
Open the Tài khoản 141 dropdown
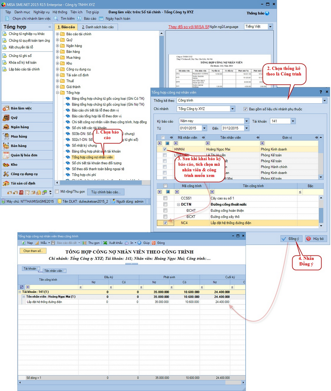click(x=293, y=121)
